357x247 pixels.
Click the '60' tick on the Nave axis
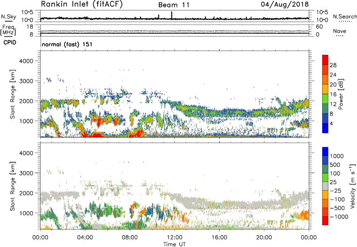pos(319,27)
